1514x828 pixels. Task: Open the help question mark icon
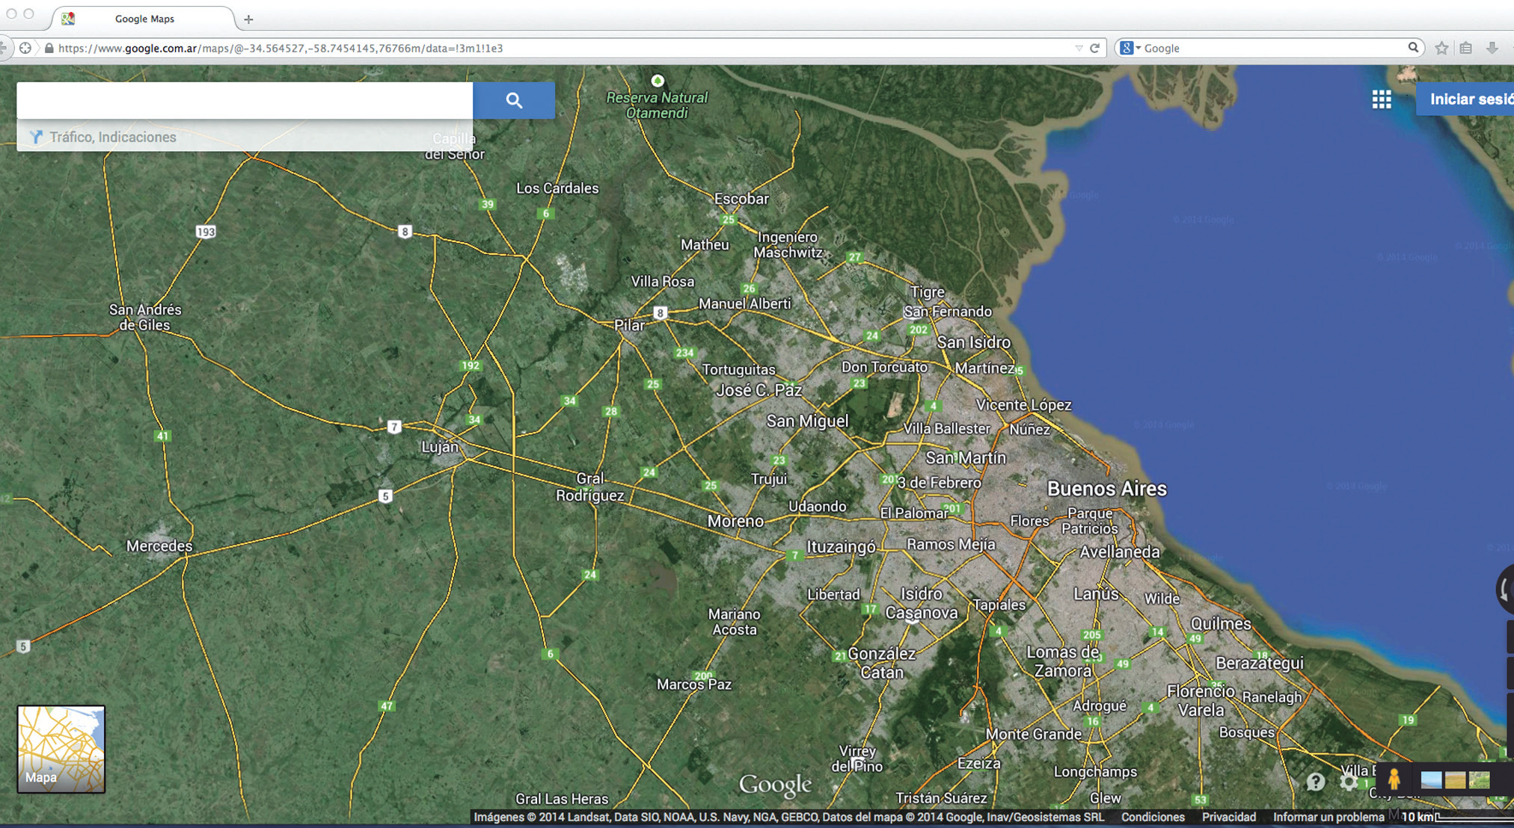pyautogui.click(x=1315, y=782)
